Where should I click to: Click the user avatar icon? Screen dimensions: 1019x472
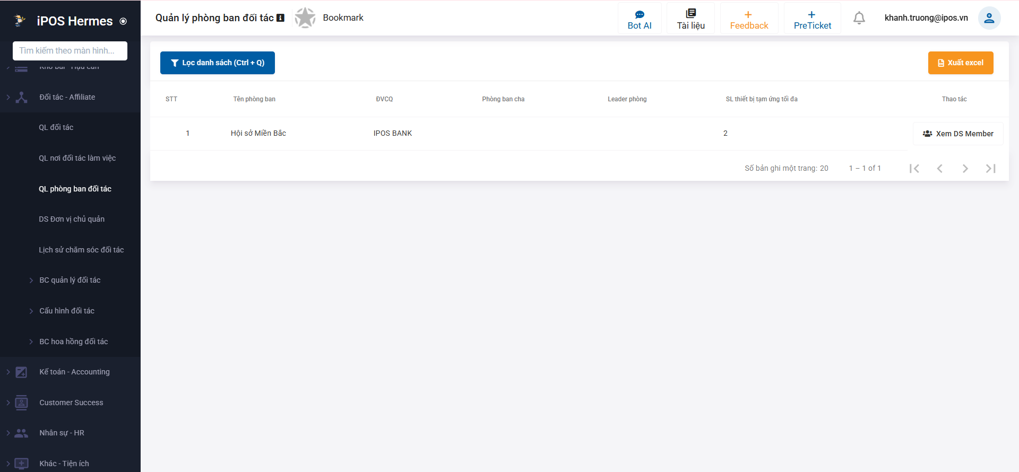click(x=989, y=18)
